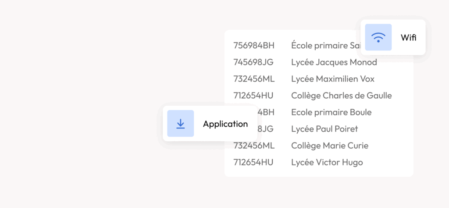Select the Ecole primaire Boule entry

tap(331, 112)
